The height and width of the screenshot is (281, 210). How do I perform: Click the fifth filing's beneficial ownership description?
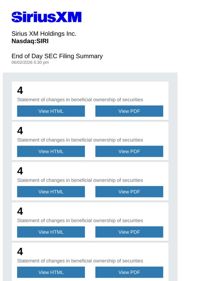(80, 261)
